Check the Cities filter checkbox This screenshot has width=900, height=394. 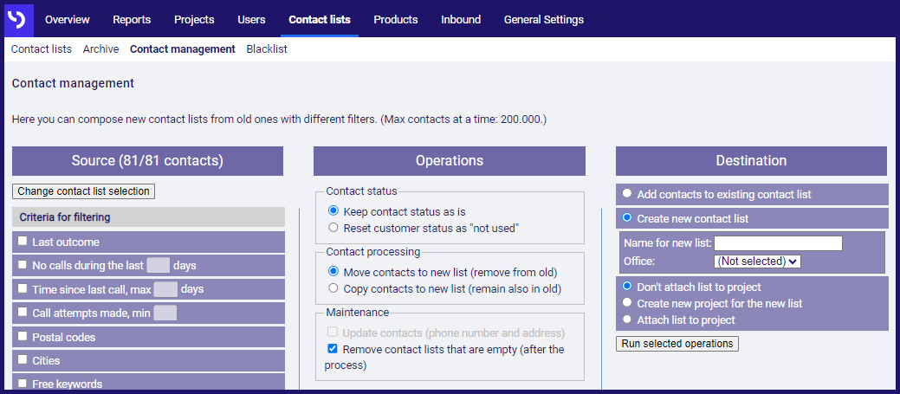[x=23, y=359]
